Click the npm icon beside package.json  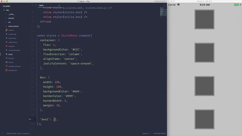pos(6,70)
